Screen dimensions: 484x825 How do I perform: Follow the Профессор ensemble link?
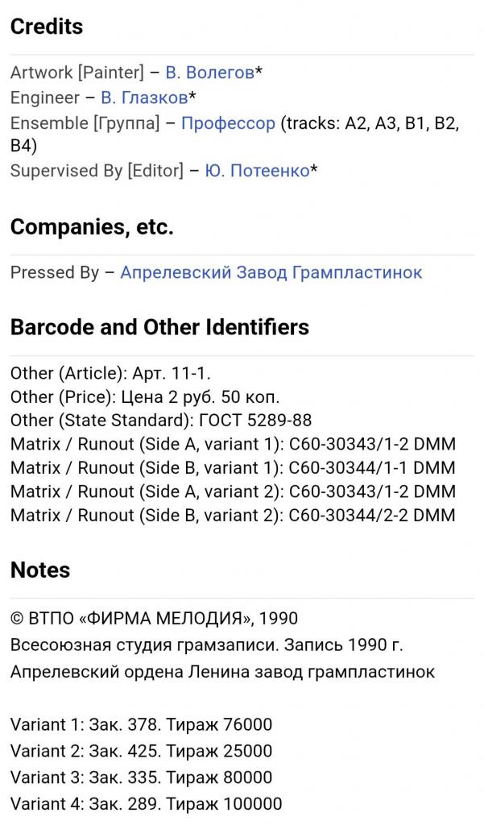[x=228, y=123]
